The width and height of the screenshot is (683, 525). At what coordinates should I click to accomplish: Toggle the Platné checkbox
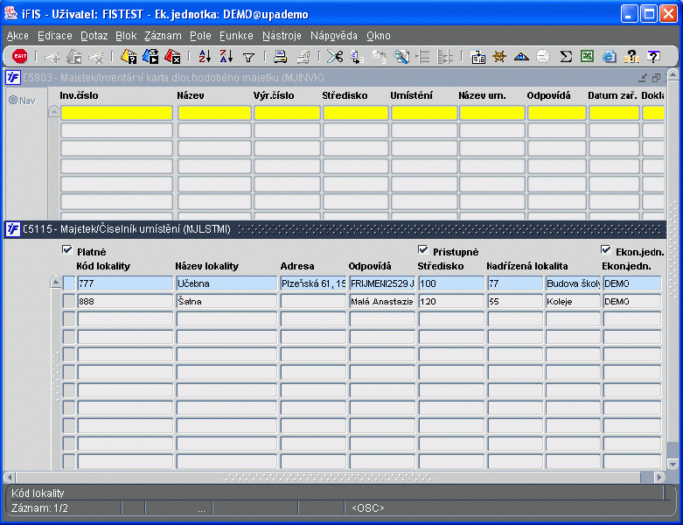67,249
